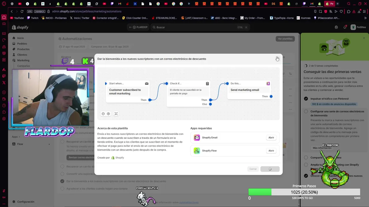Screen dimensions: 369x207
Task: Zoom in the workflow preview
Action: pyautogui.click(x=108, y=114)
